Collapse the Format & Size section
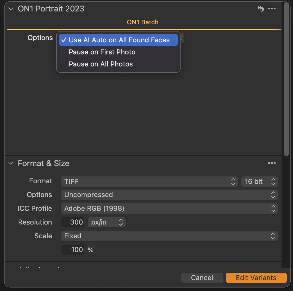The width and height of the screenshot is (293, 291). click(11, 163)
